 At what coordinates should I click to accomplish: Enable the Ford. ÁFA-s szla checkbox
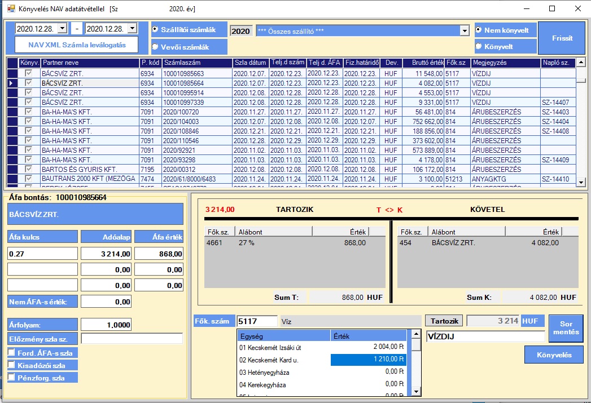pos(11,353)
